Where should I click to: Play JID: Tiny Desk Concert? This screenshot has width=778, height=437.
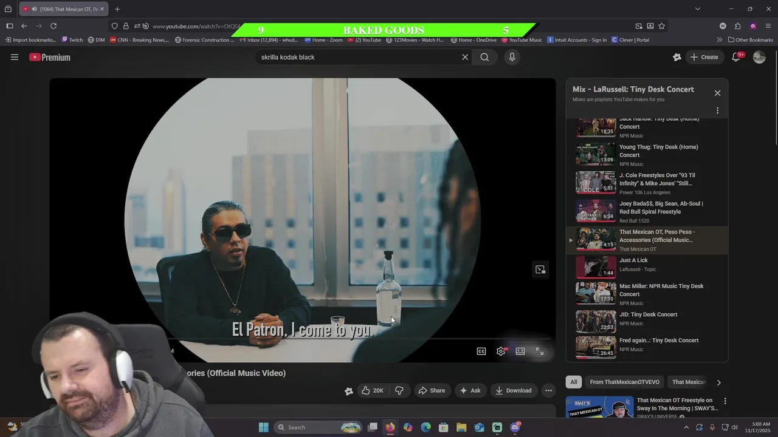[x=647, y=321]
